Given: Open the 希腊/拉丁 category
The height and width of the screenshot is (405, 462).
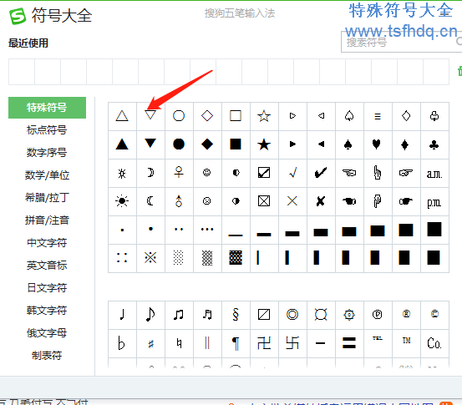Looking at the screenshot, I should 47,198.
